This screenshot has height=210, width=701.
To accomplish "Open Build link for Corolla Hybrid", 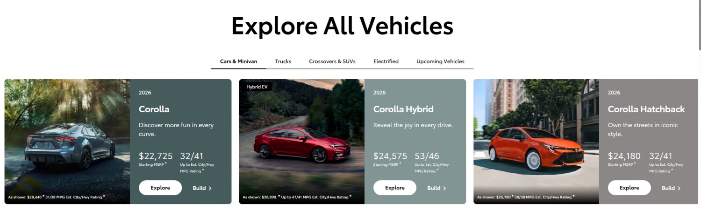I will click(x=437, y=188).
